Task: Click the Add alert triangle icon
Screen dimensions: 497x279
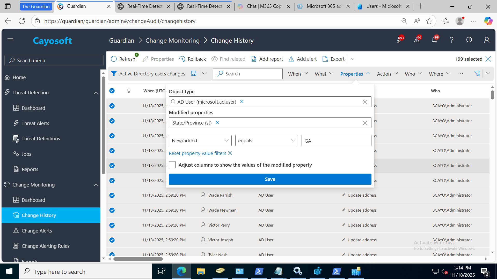Action: pos(291,59)
